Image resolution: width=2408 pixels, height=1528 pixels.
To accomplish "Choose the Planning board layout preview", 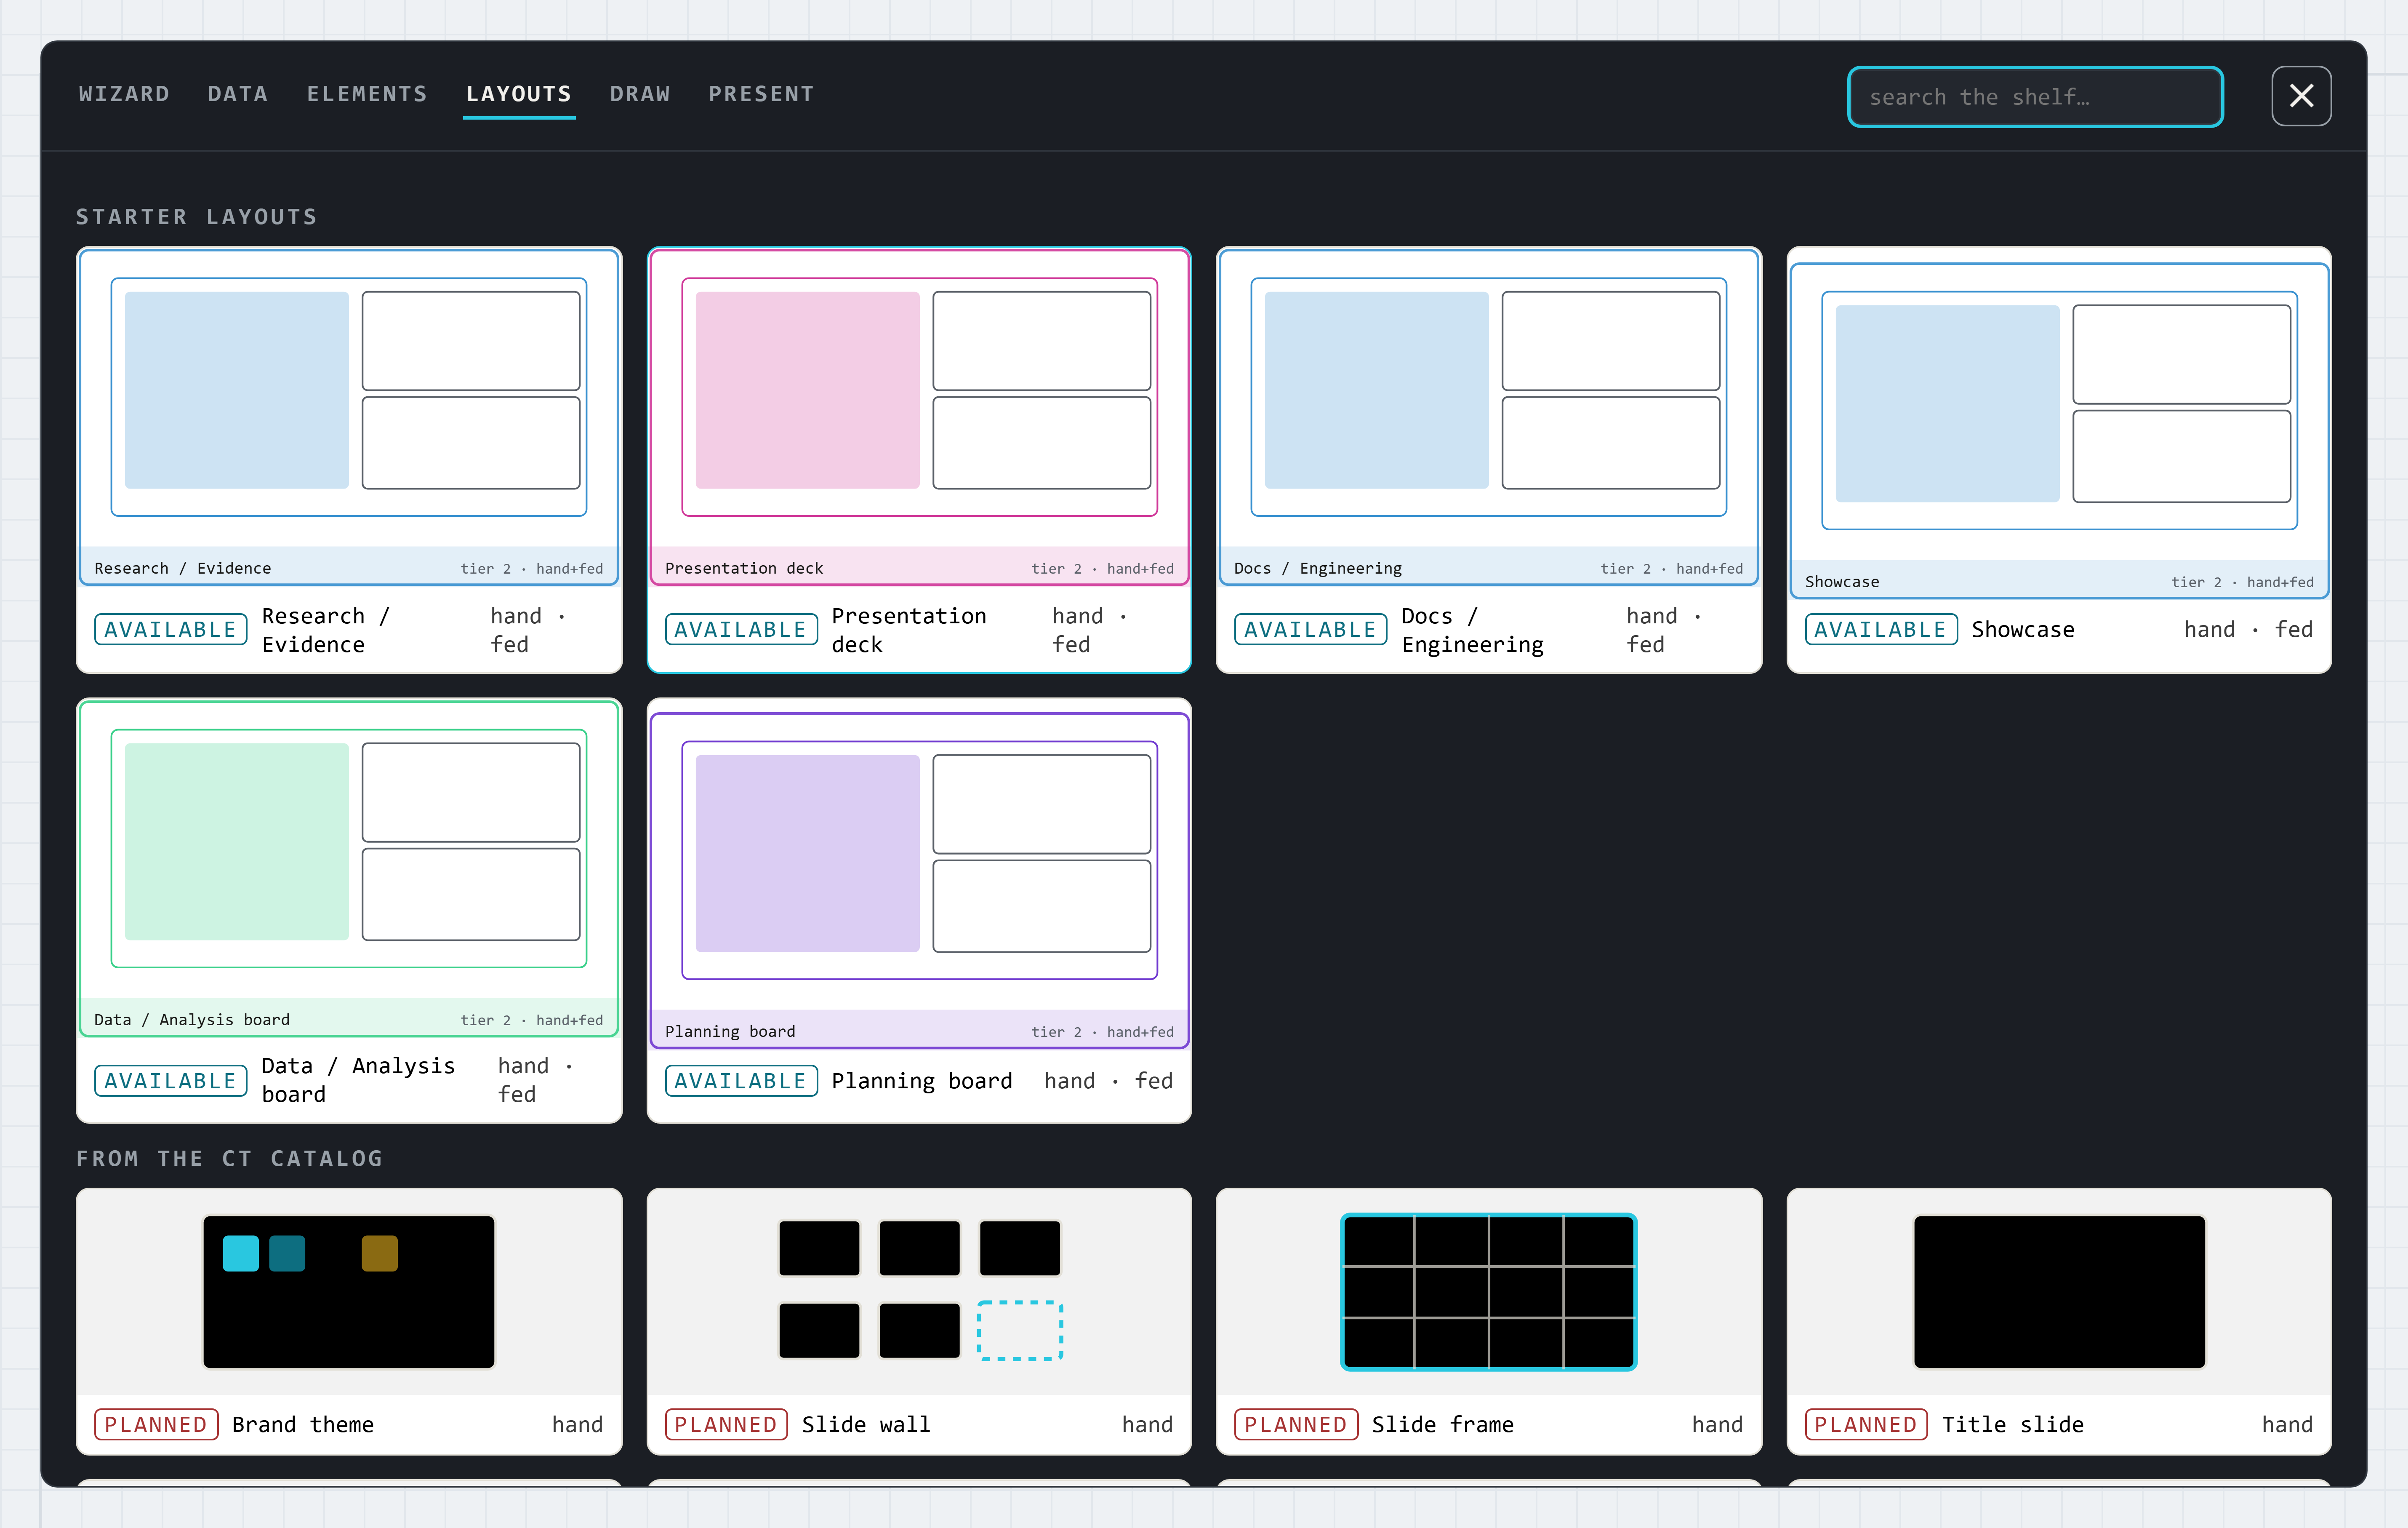I will coord(919,881).
